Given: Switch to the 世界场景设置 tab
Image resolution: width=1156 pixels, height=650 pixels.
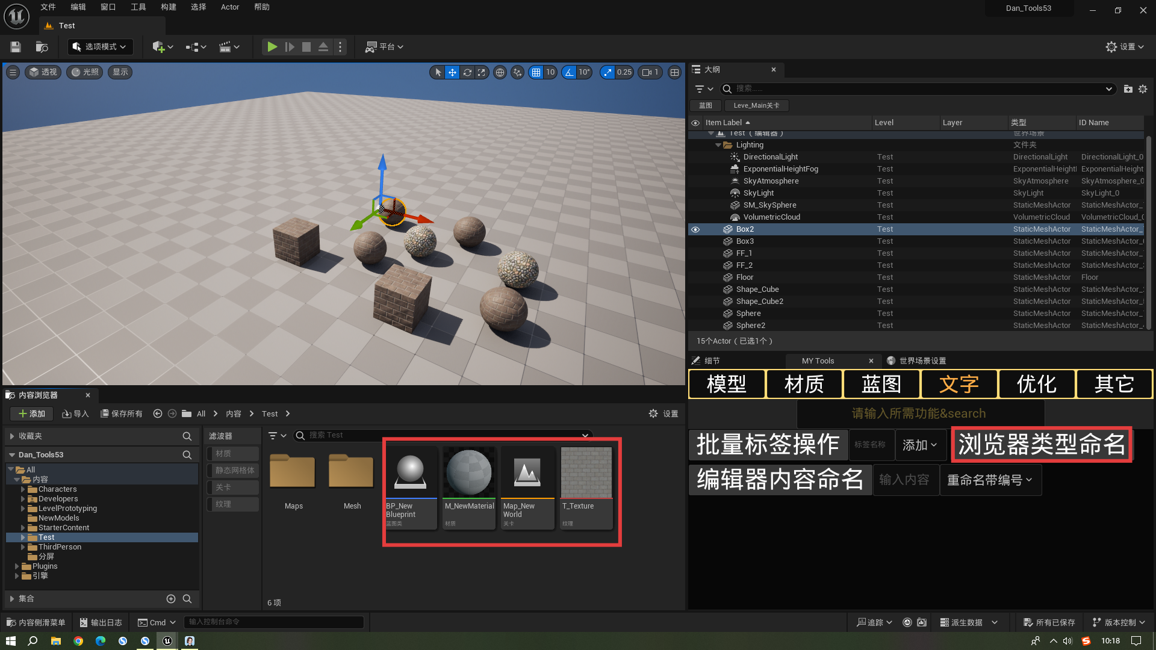Looking at the screenshot, I should 916,361.
